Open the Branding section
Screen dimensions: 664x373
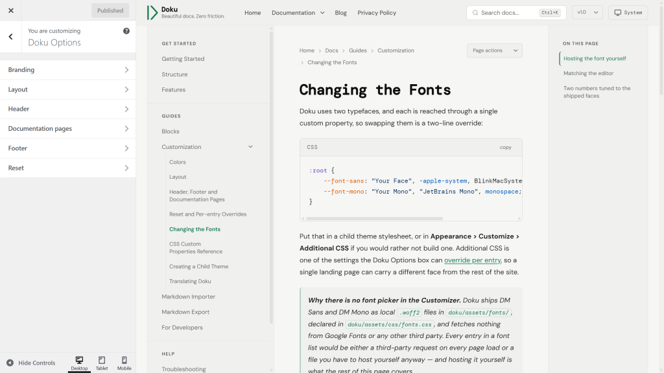click(67, 70)
